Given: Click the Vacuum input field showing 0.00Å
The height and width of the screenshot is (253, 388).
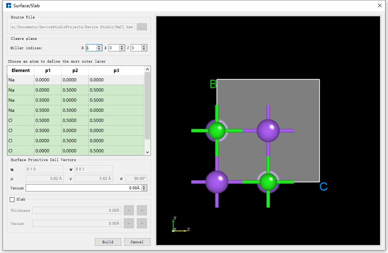Looking at the screenshot, I should (x=83, y=188).
